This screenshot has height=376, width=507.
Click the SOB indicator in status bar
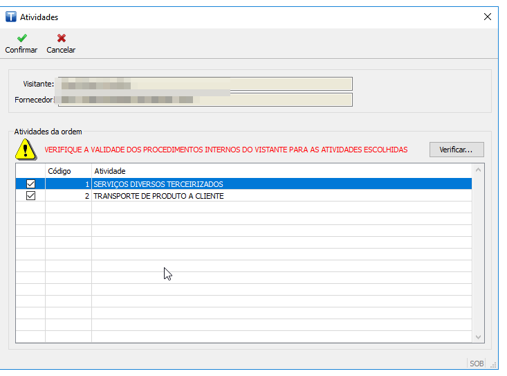(477, 364)
